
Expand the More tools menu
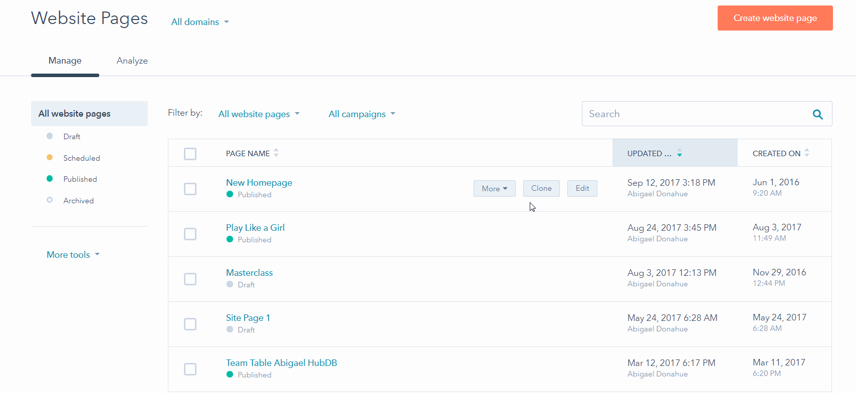pyautogui.click(x=73, y=255)
